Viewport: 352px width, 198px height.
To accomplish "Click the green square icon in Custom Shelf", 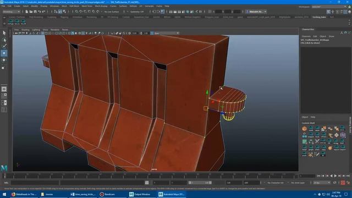I will point(304,141).
